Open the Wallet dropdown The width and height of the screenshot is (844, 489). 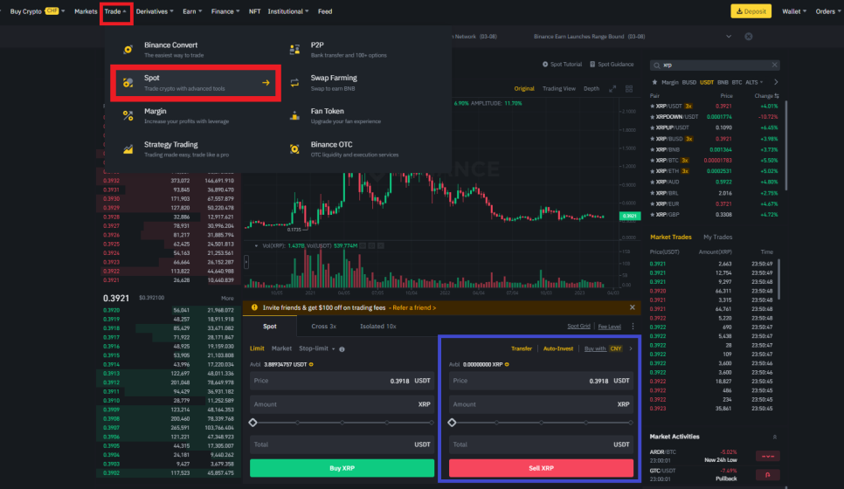(794, 11)
